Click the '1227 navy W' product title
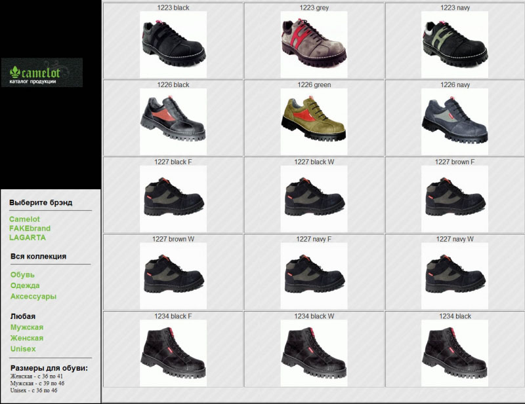Viewport: 525px width, 404px height. point(455,239)
